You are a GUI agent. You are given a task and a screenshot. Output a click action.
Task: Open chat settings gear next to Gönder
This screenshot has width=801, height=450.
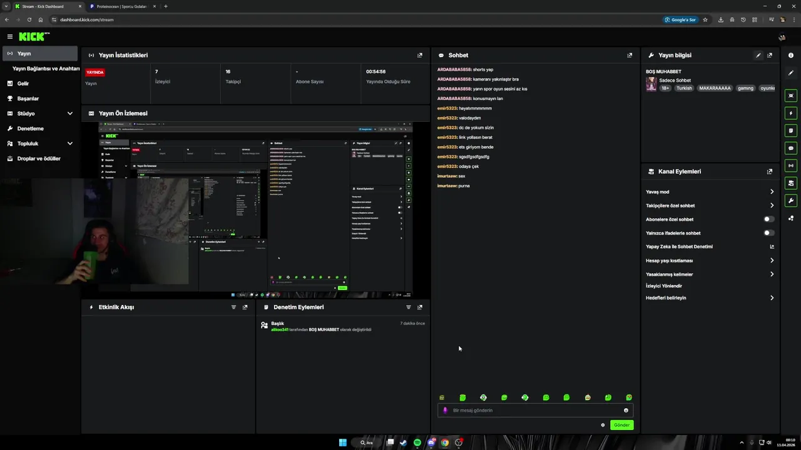click(x=603, y=425)
